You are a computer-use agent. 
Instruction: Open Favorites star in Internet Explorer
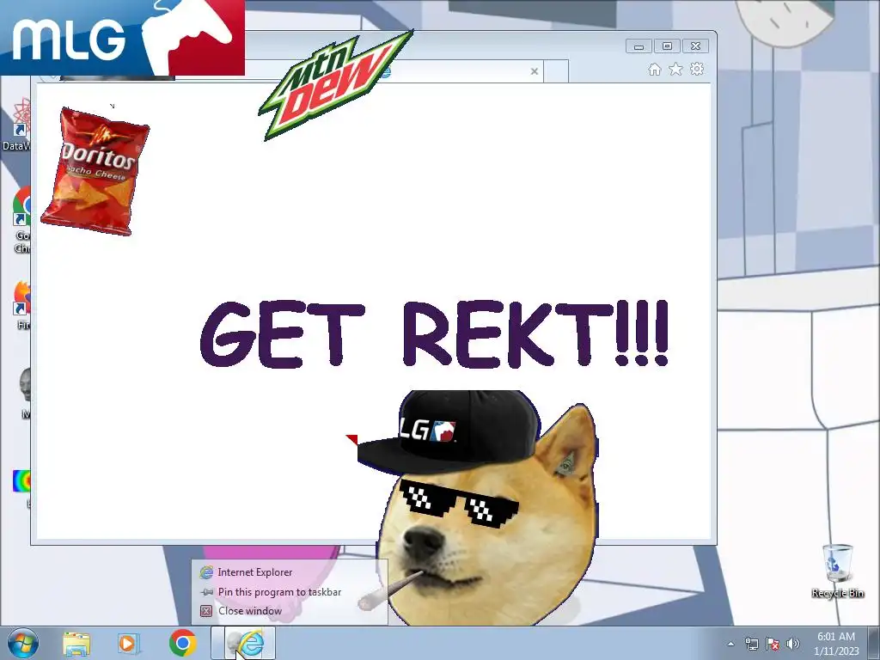[675, 69]
